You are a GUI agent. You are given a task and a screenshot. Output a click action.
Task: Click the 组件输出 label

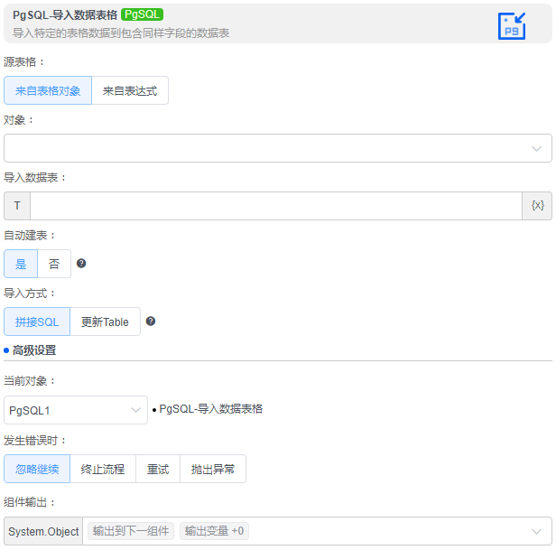coord(30,502)
